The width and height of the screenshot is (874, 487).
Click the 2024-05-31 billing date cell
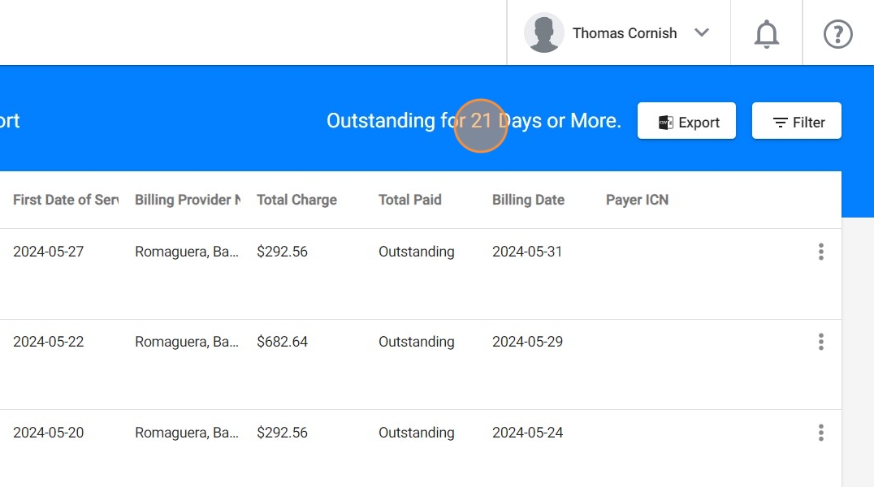pyautogui.click(x=527, y=252)
